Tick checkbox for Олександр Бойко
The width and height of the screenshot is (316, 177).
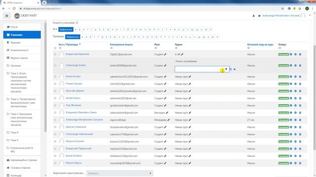point(55,65)
